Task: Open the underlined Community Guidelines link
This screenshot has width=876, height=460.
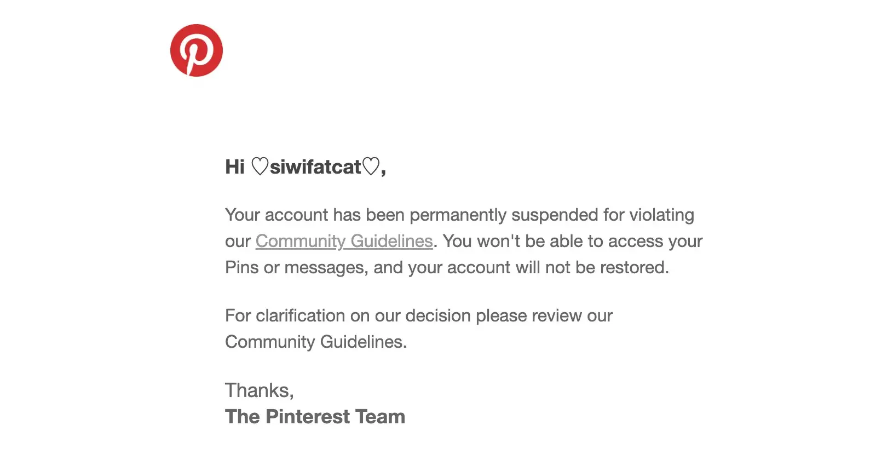Action: coord(344,242)
